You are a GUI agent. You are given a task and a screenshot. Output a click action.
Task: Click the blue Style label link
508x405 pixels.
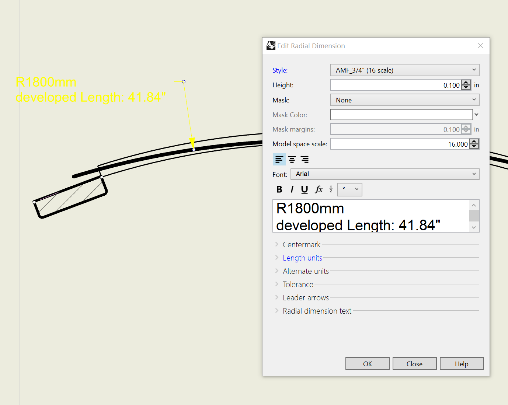[x=280, y=70]
